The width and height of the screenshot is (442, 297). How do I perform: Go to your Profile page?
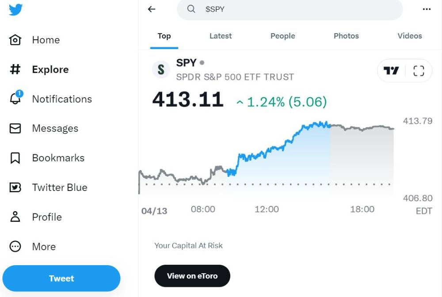coord(47,217)
